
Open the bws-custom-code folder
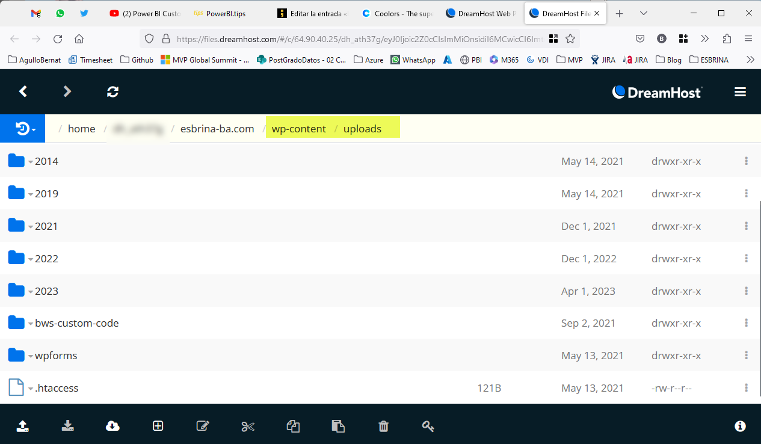76,323
